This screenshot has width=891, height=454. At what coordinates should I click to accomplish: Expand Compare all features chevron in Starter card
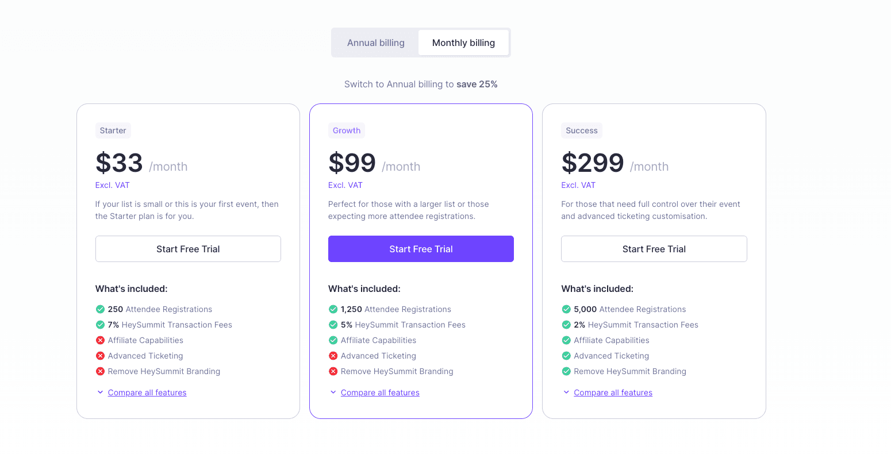coord(100,393)
